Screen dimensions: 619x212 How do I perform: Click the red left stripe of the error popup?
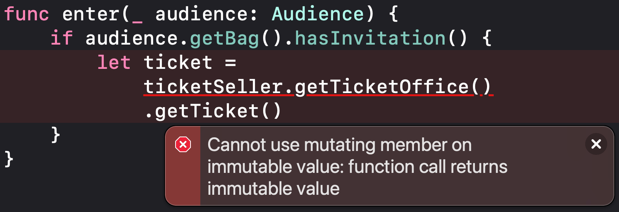tap(183, 166)
